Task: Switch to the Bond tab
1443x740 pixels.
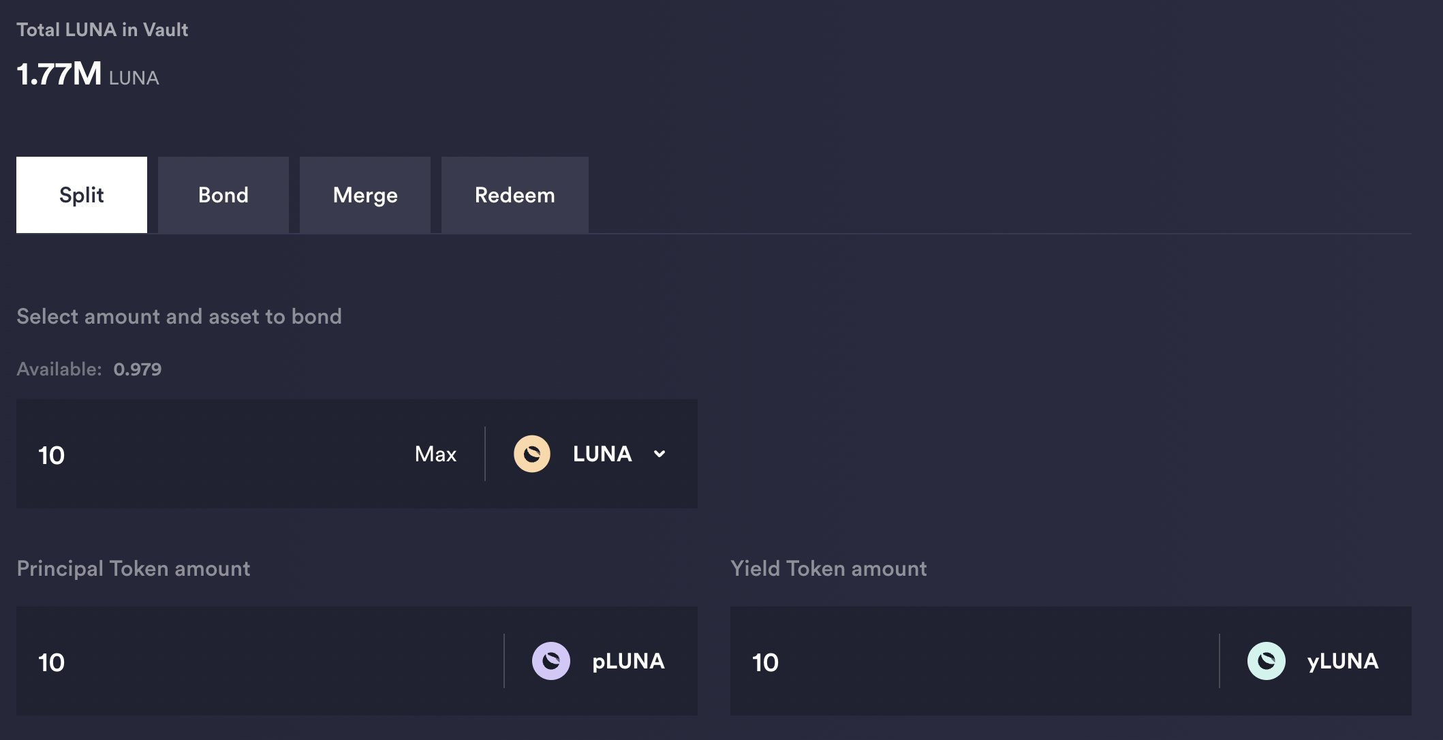Action: [x=223, y=194]
